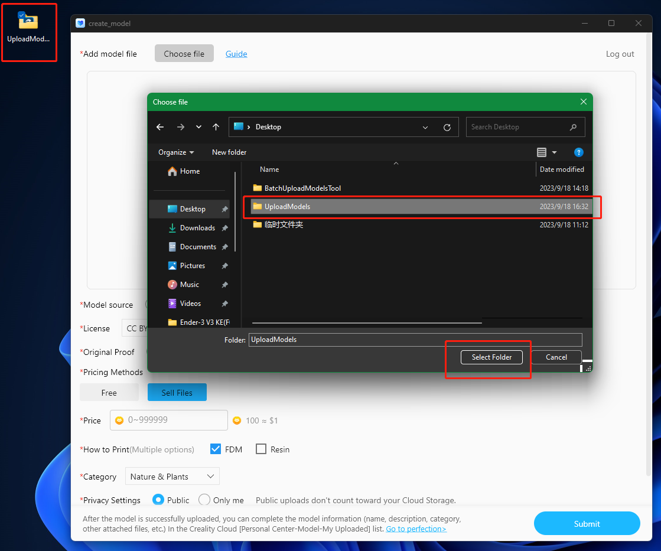Image resolution: width=661 pixels, height=551 pixels.
Task: Switch pricing method to Free
Action: (109, 393)
